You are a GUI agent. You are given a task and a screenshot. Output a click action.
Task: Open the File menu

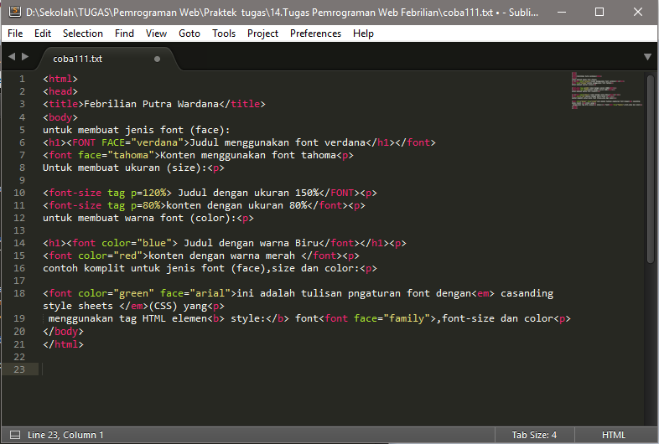click(15, 34)
